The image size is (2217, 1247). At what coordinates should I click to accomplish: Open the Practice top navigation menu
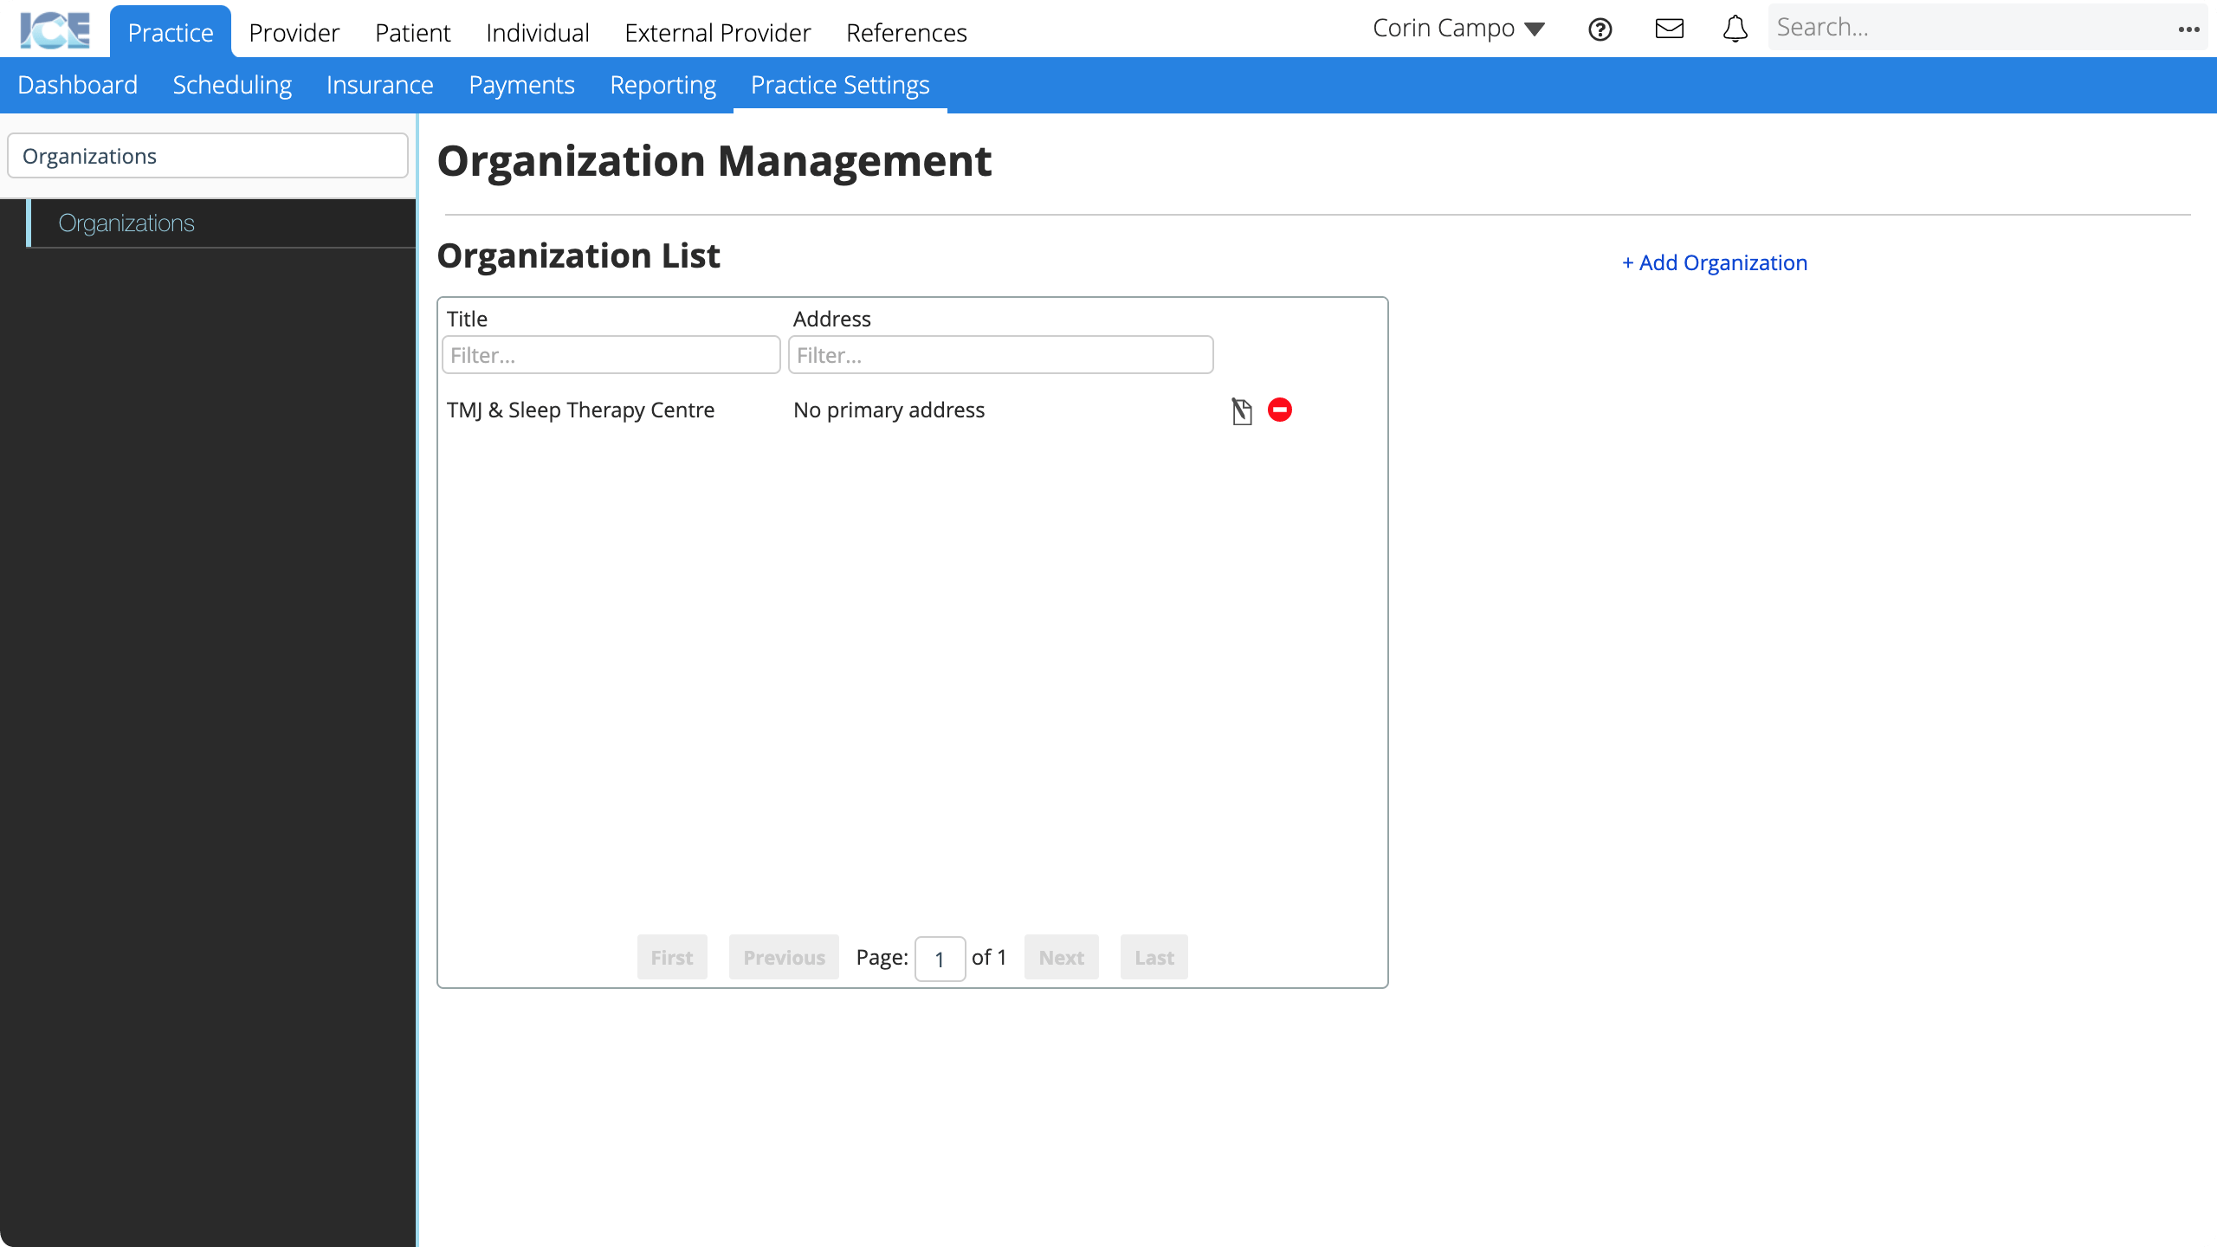coord(171,32)
